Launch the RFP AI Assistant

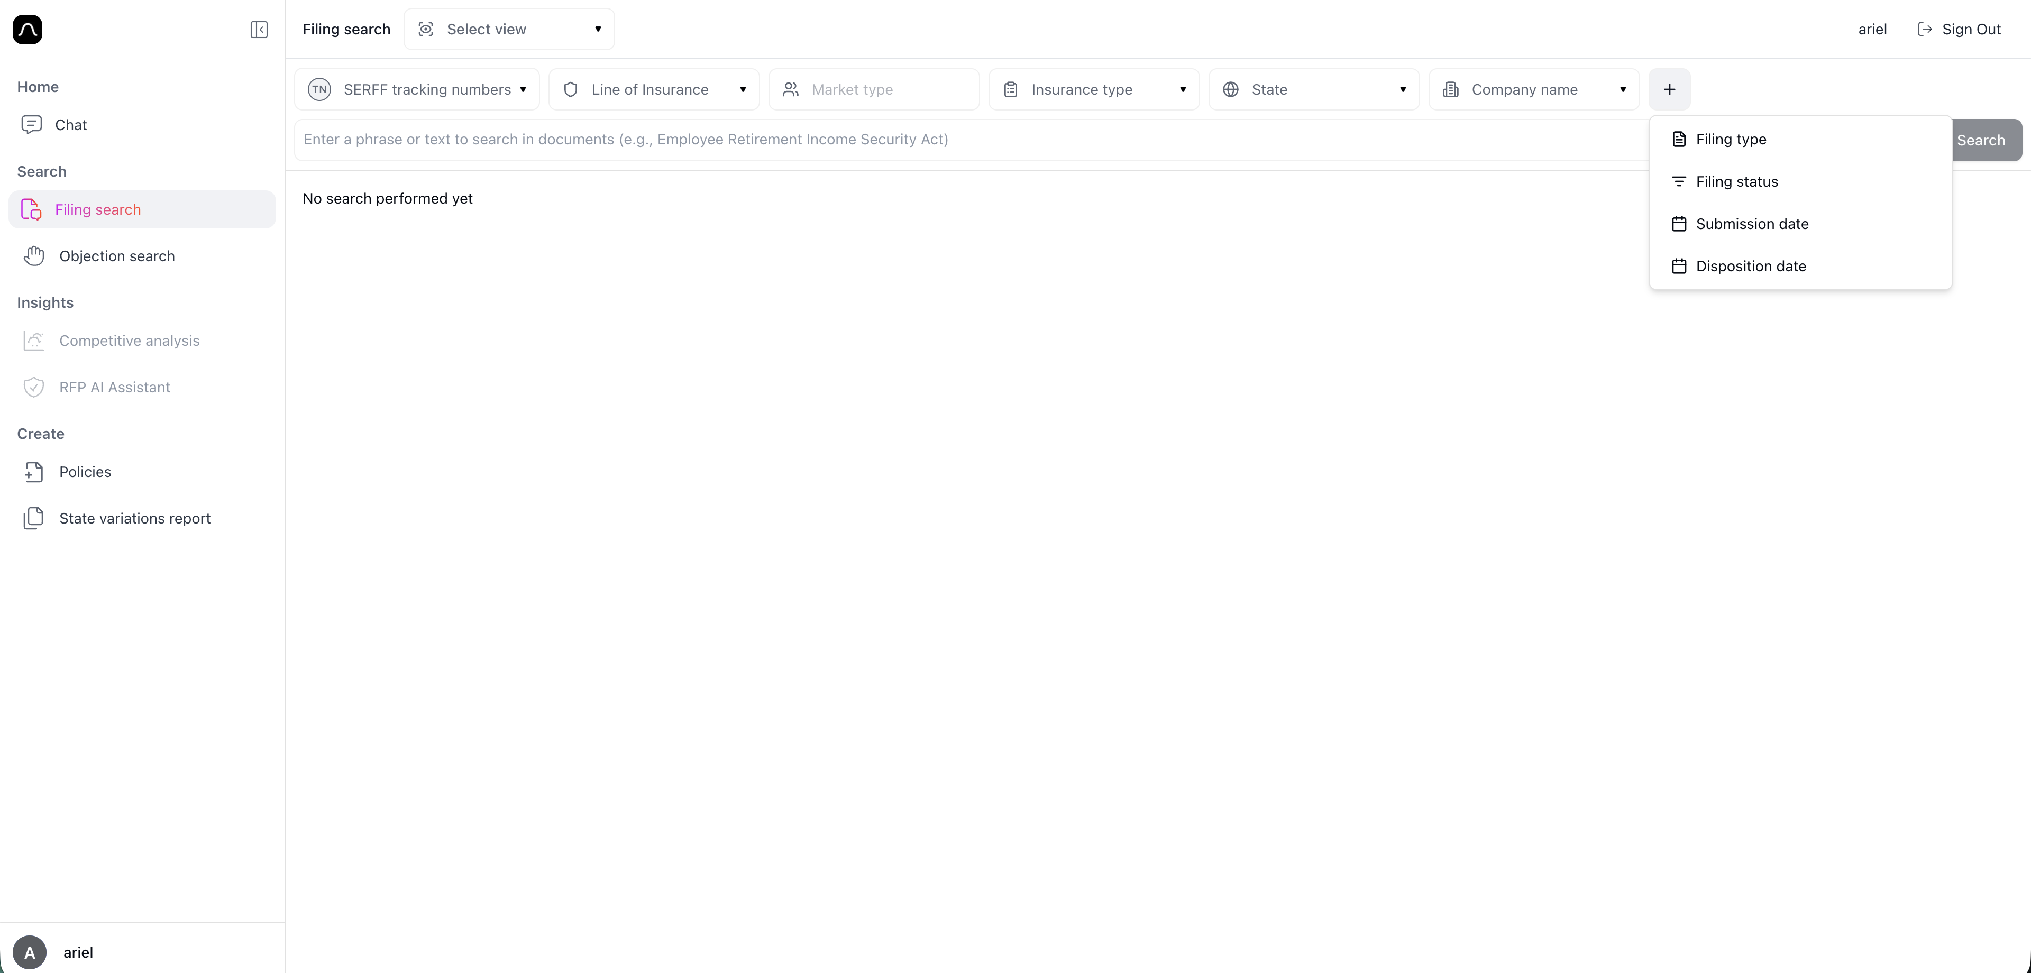click(x=115, y=387)
